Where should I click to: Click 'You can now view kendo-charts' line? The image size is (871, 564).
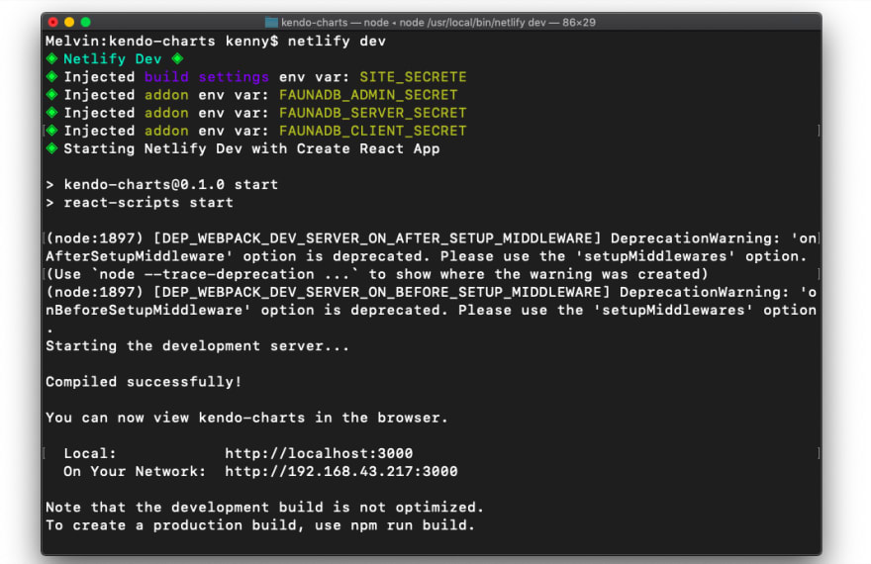tap(246, 418)
